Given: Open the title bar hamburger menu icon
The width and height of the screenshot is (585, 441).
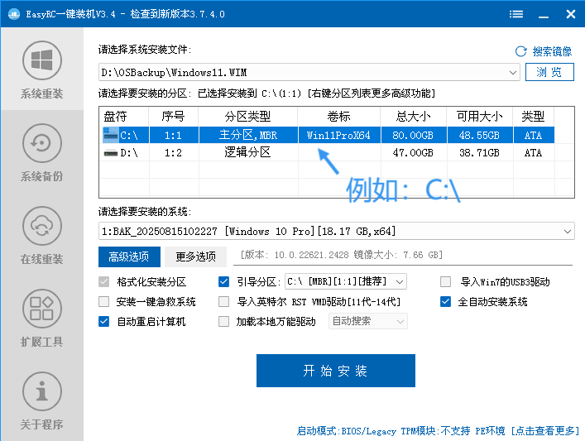Looking at the screenshot, I should click(x=516, y=14).
